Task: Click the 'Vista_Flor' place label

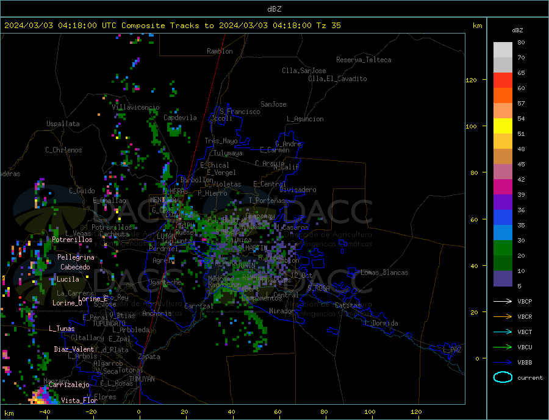Action: pos(79,400)
